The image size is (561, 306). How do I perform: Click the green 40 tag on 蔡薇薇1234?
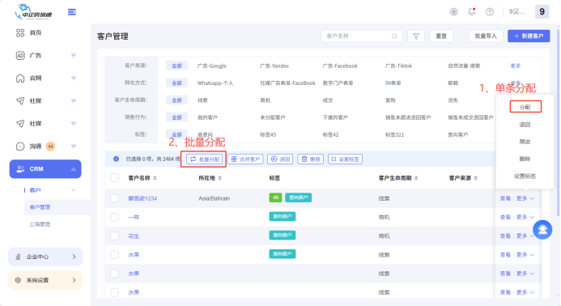[x=275, y=198]
